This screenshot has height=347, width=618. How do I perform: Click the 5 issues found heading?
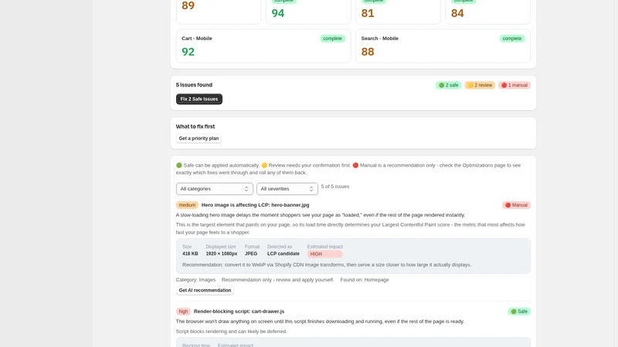(194, 85)
